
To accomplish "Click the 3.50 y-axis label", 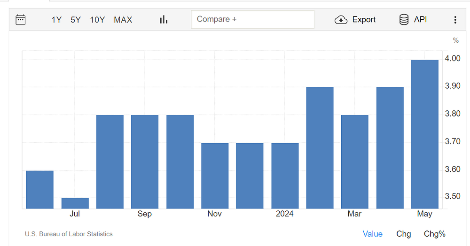I will click(x=453, y=196).
